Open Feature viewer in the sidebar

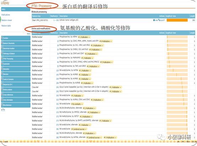[7, 20]
